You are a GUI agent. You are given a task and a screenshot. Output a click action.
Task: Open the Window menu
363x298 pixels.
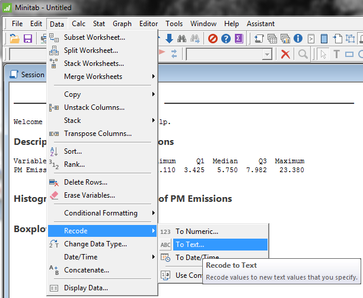point(203,24)
